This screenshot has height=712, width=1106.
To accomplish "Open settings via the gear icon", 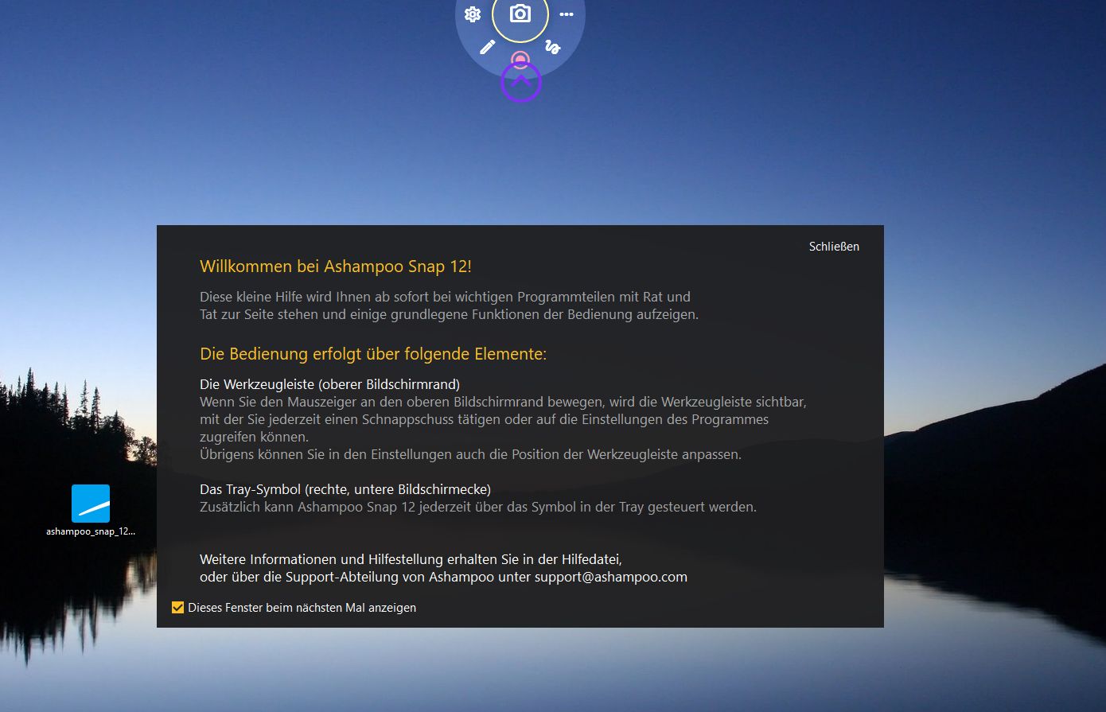I will (x=473, y=14).
